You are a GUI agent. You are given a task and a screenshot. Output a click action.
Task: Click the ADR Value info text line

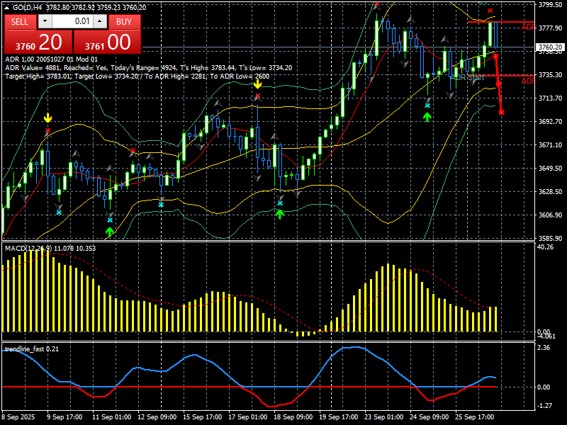[x=149, y=67]
